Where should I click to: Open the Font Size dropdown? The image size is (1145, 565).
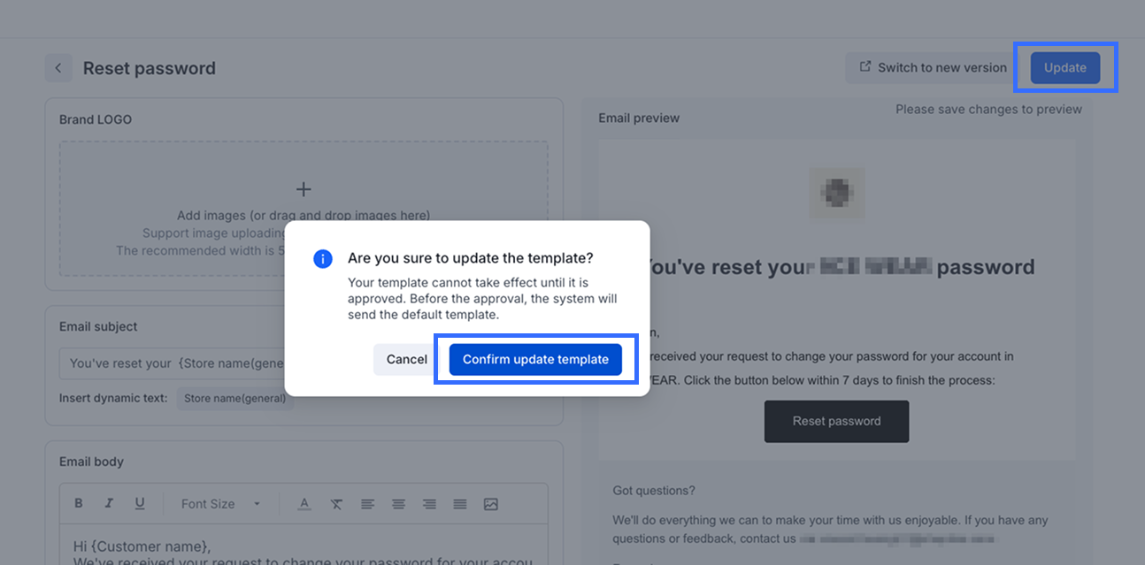point(220,504)
